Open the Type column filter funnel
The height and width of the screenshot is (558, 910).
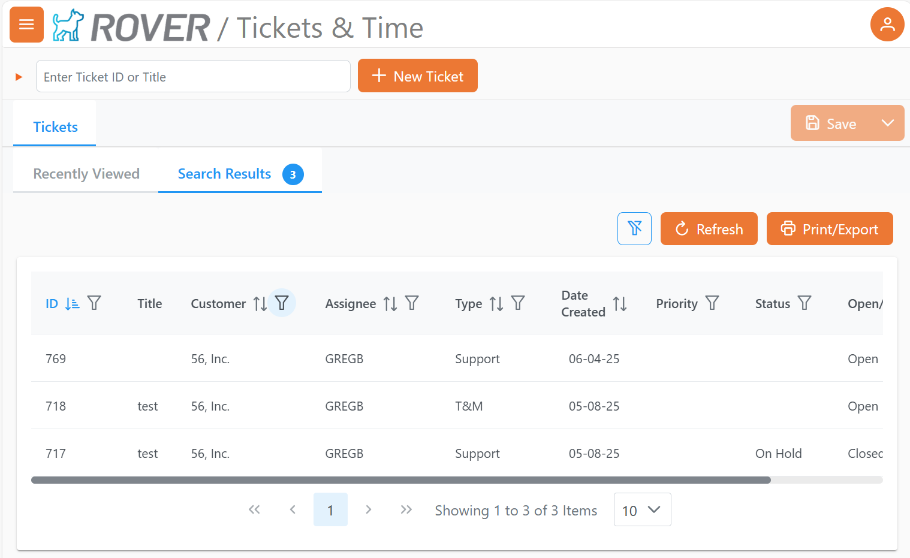pos(518,303)
